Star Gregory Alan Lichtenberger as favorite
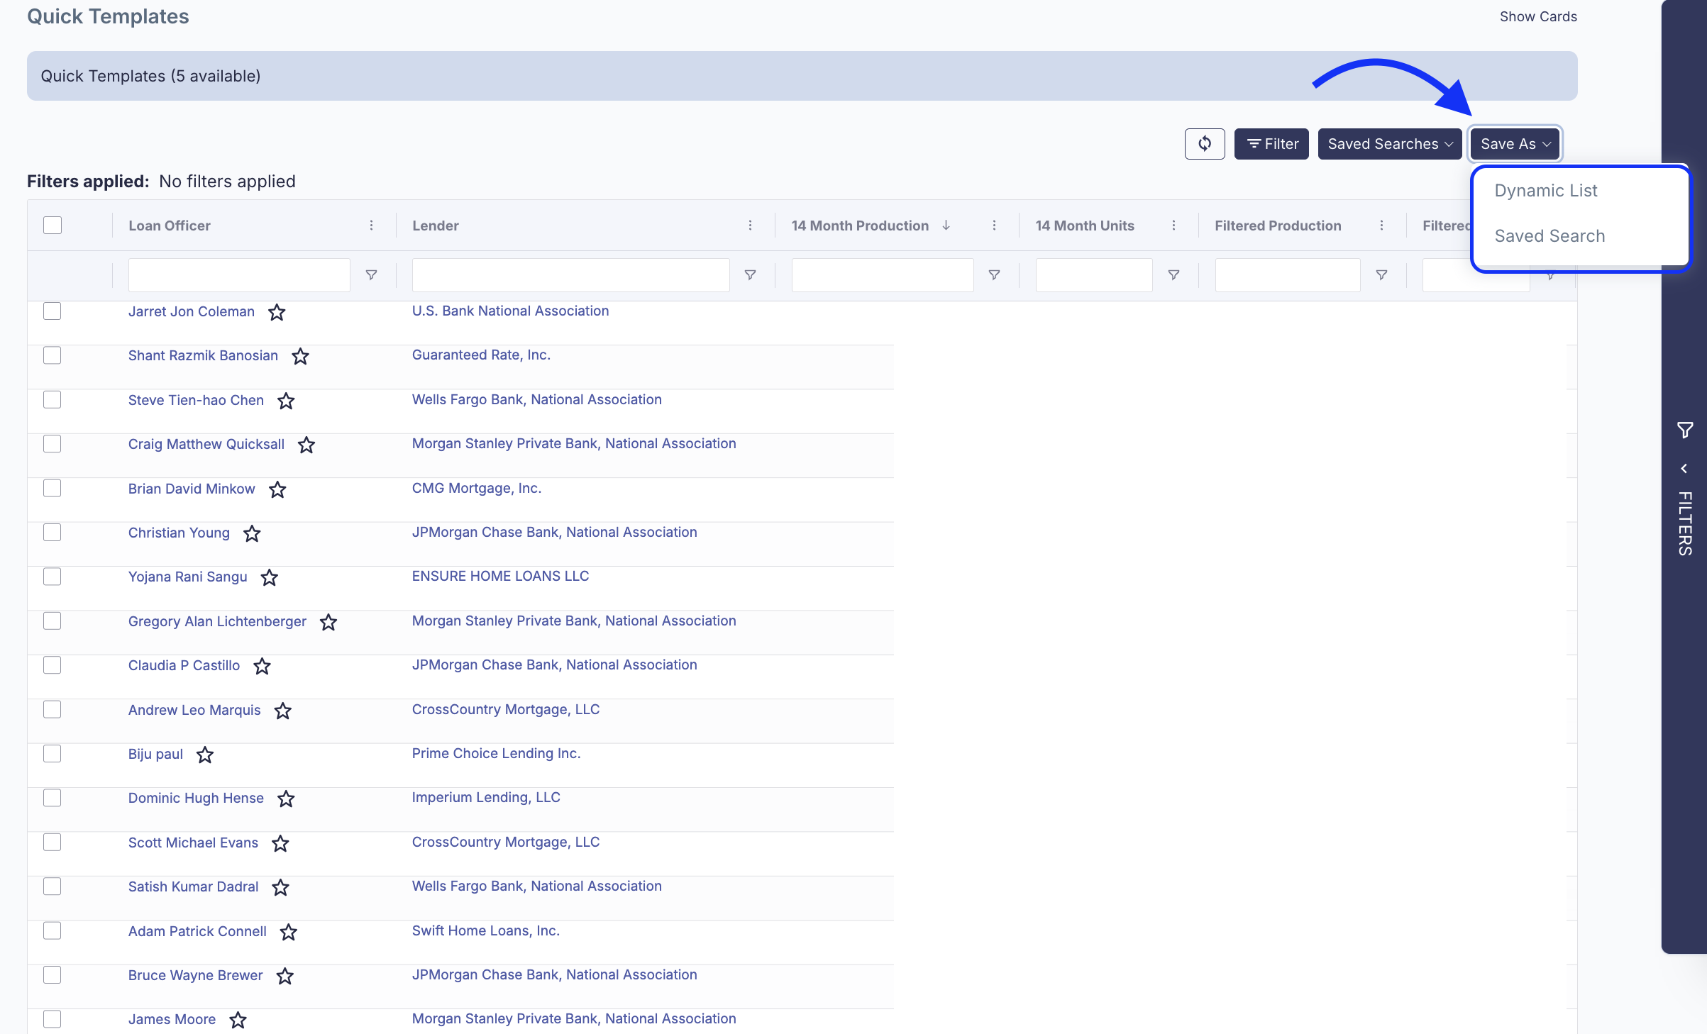1707x1034 pixels. [328, 622]
